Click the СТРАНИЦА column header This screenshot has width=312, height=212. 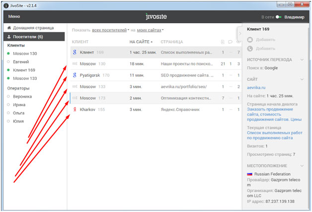tap(172, 42)
